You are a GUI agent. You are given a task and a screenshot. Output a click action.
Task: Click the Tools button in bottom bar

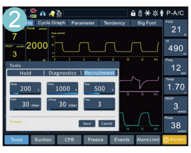click(x=16, y=140)
